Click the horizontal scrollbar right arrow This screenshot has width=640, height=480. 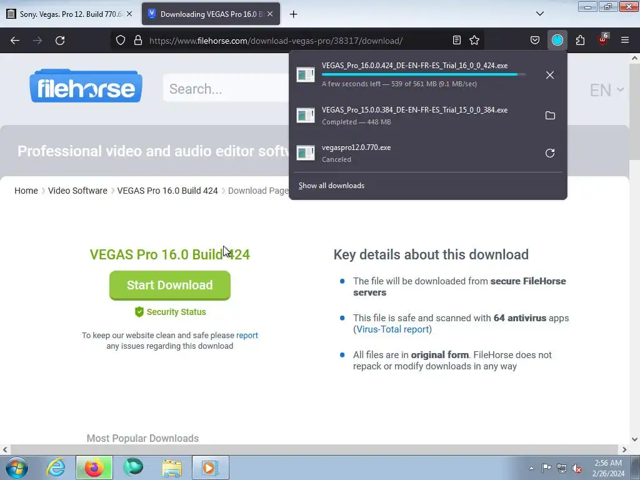624,449
